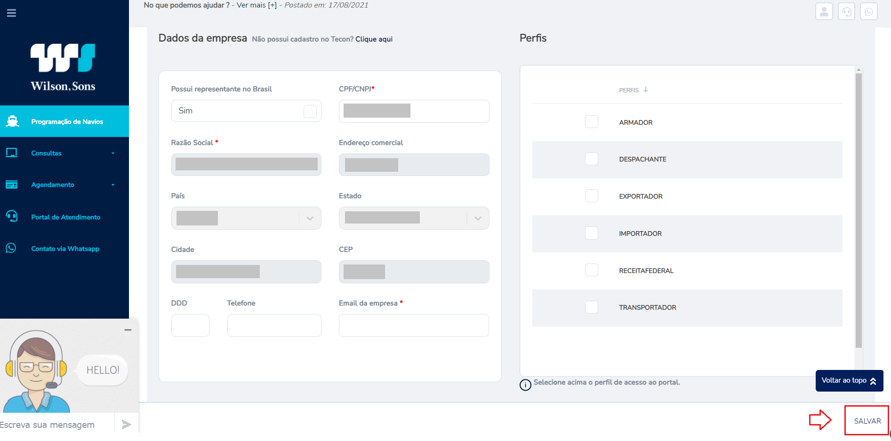Click the Wilson Sons logo
891x441 pixels.
[x=63, y=67]
